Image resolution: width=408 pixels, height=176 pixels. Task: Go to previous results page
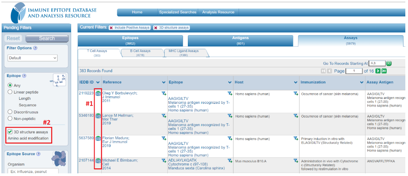click(329, 71)
